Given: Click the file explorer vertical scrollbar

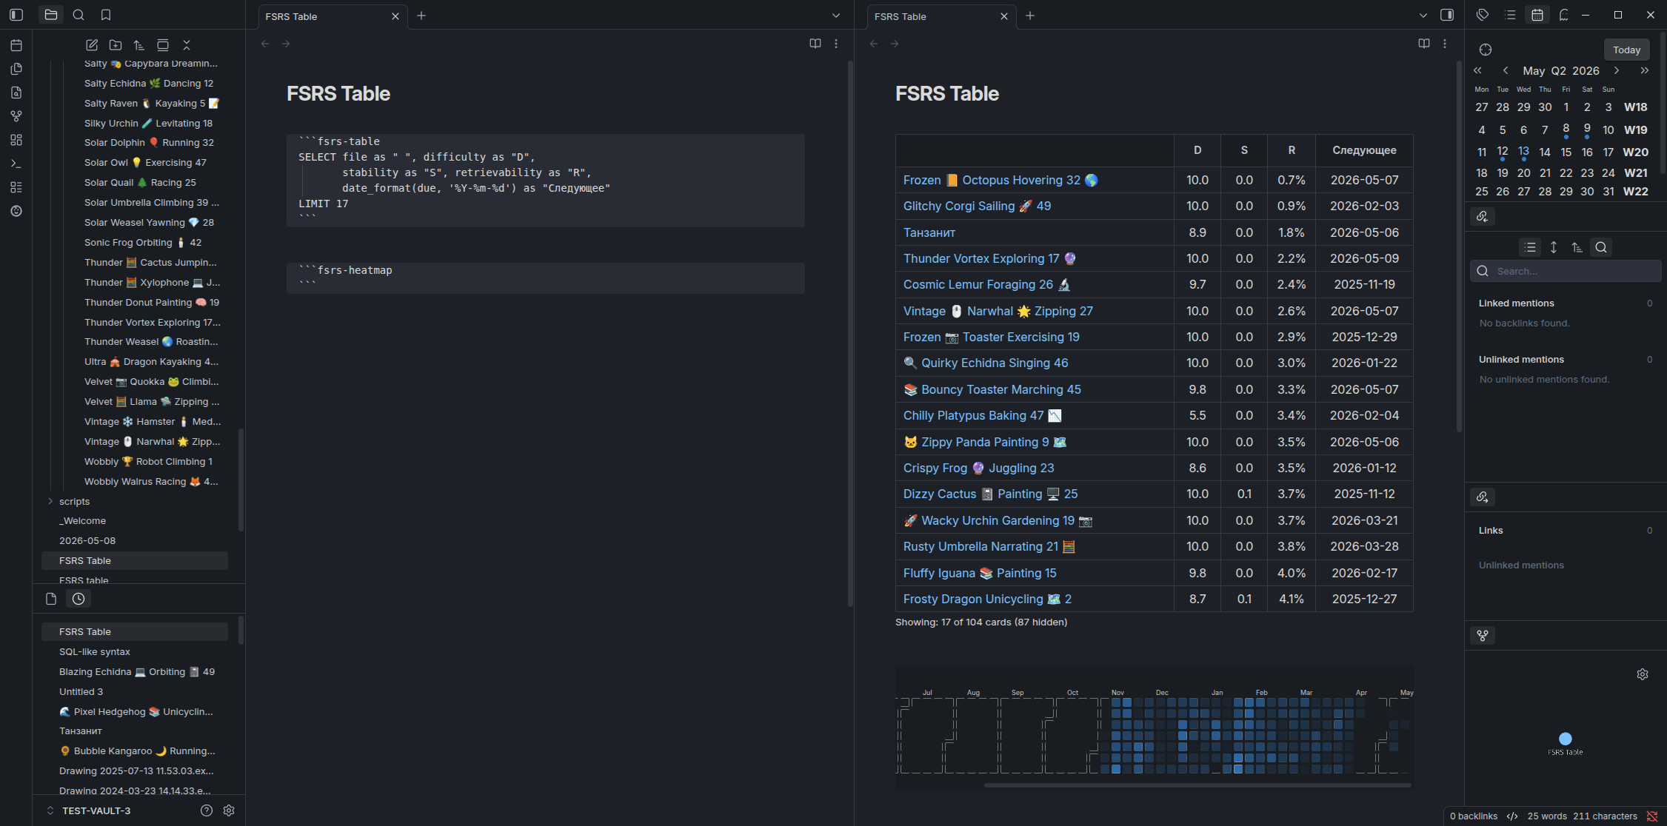Looking at the screenshot, I should 241,479.
